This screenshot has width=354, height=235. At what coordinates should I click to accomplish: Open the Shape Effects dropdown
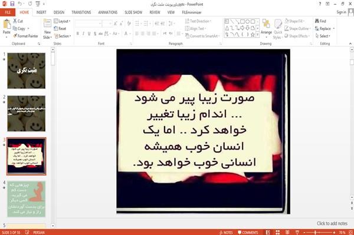pyautogui.click(x=297, y=36)
